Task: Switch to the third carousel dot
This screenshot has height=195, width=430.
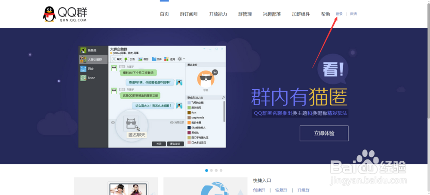Action: (x=216, y=171)
